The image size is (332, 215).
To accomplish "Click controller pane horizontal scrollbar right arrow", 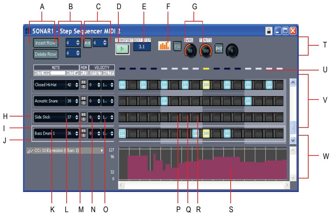I will pyautogui.click(x=287, y=185).
